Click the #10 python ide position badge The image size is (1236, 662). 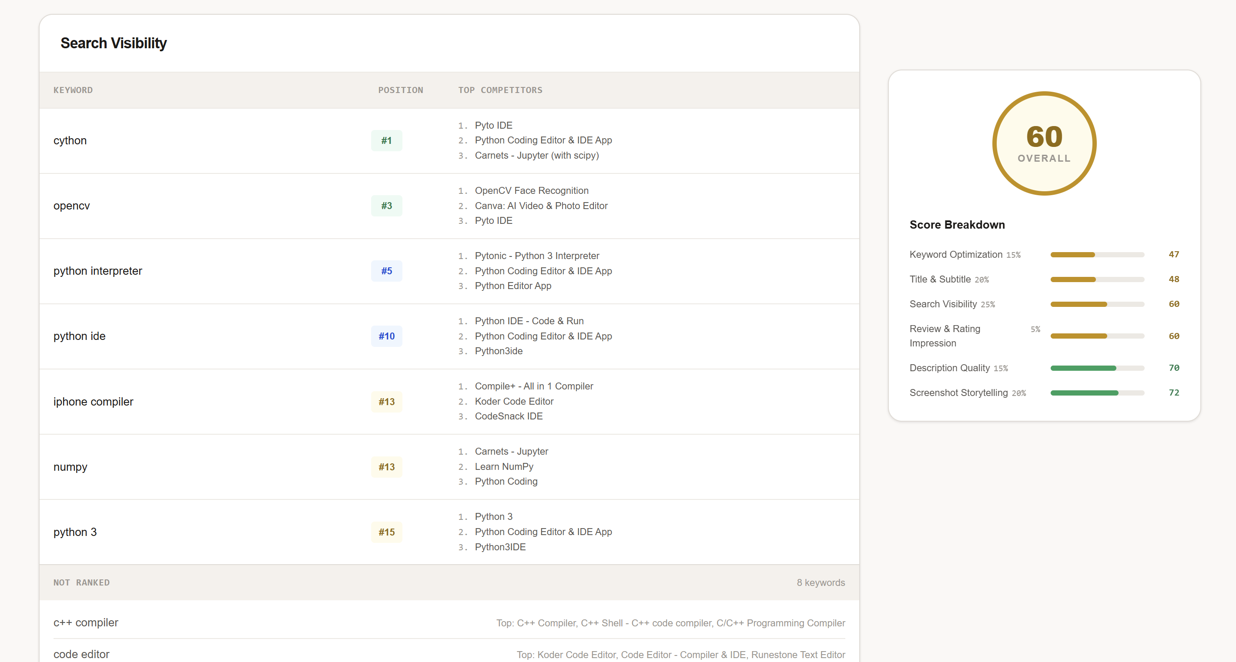click(x=386, y=336)
